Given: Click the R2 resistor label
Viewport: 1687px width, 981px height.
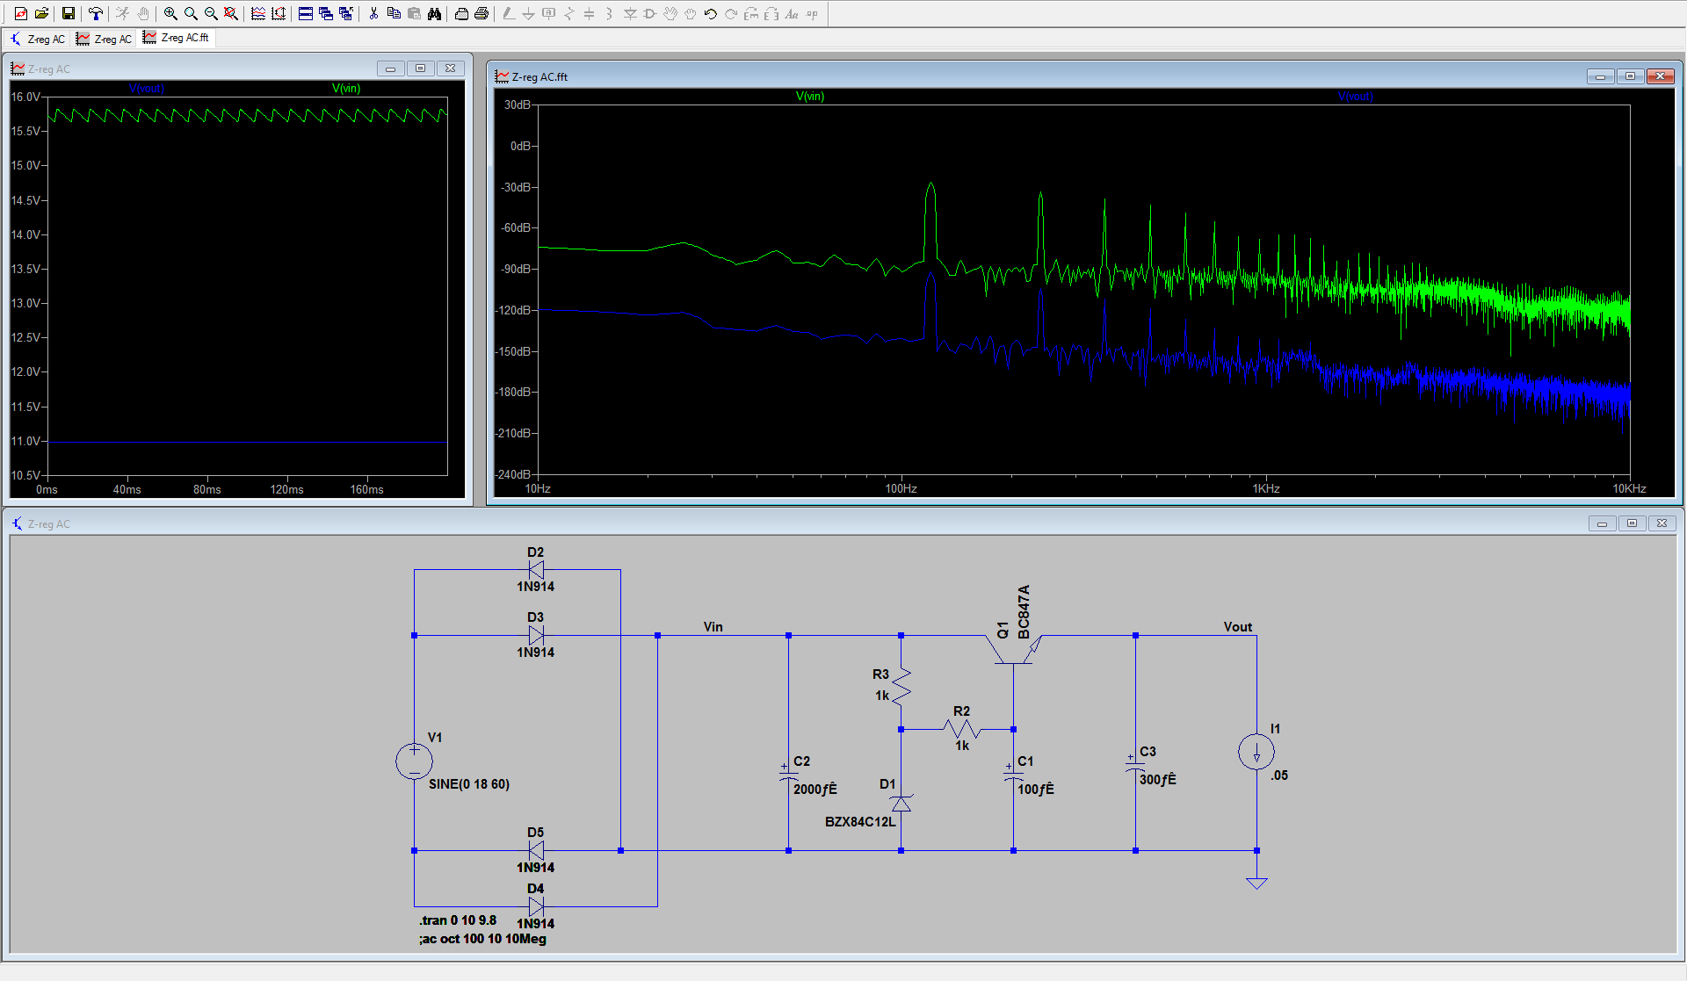Looking at the screenshot, I should coord(962,711).
